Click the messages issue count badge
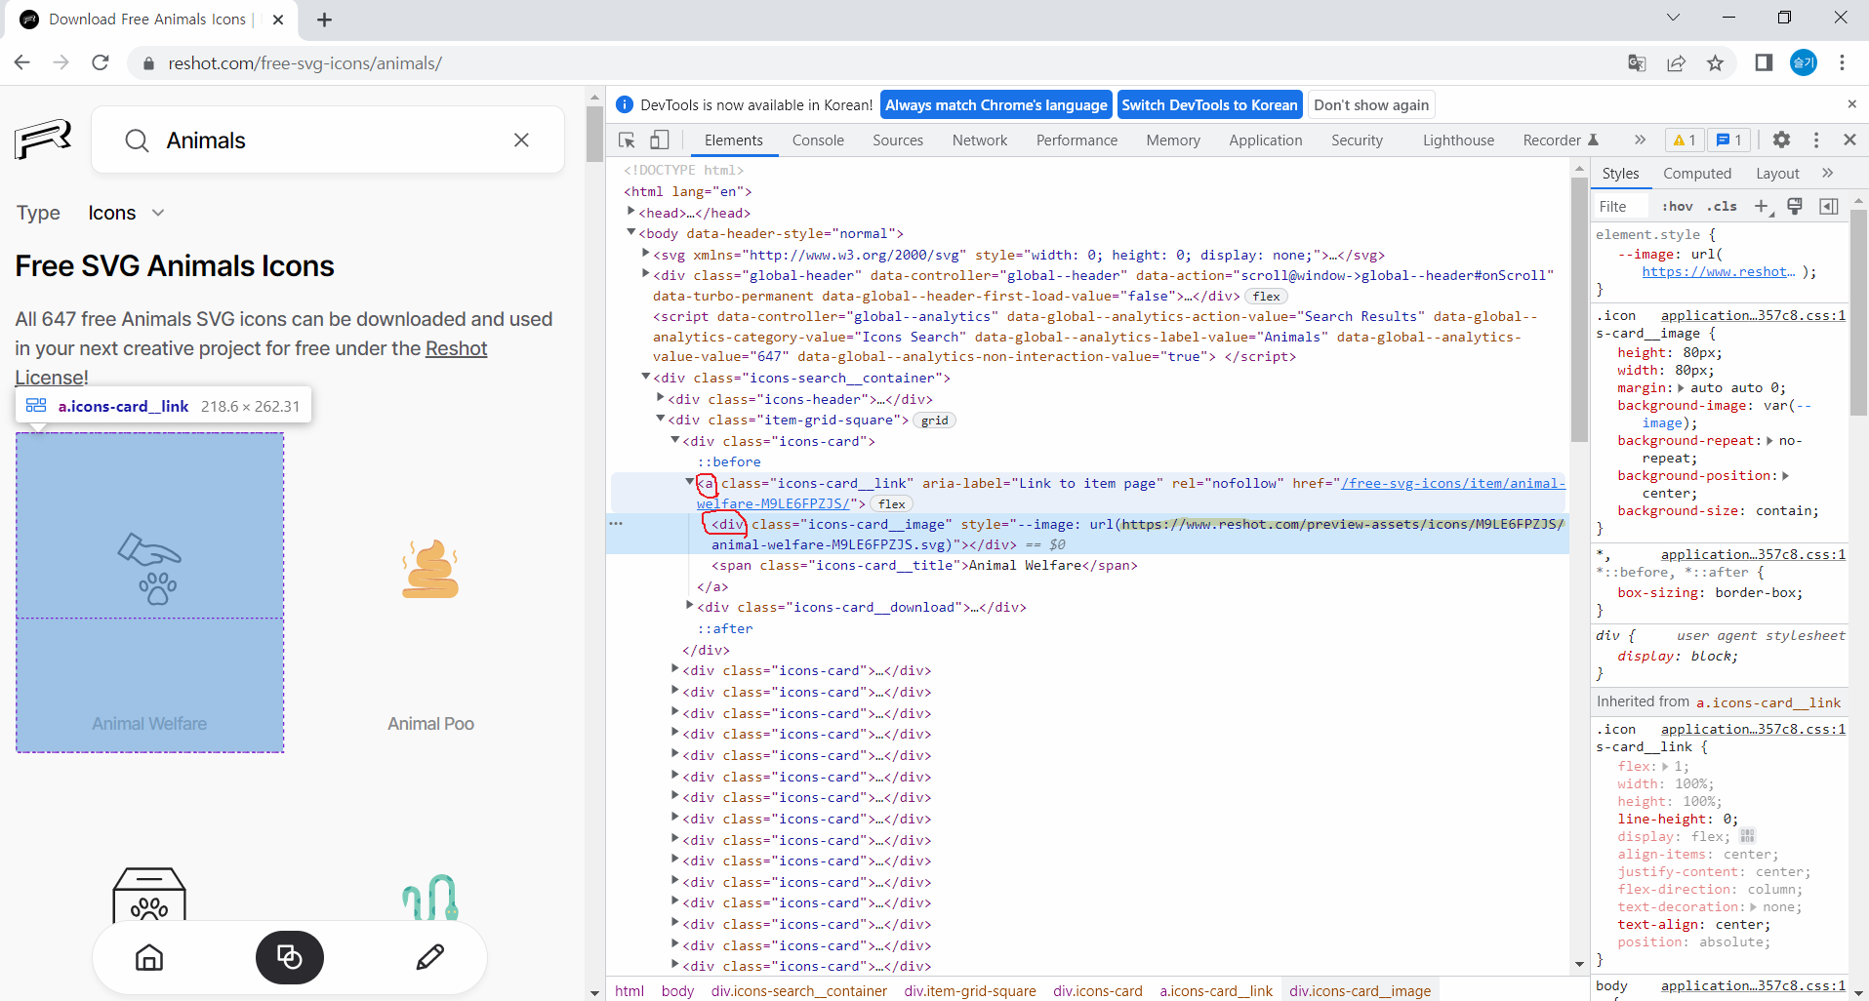Screen dimensions: 1869x1001 tap(1729, 140)
